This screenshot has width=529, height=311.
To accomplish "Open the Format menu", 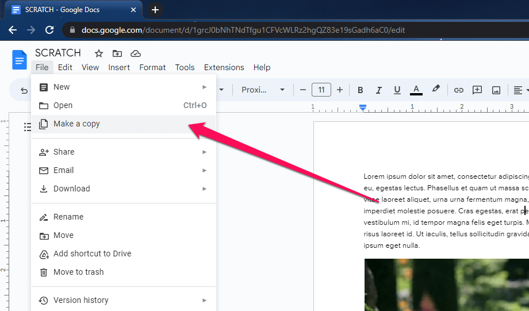I will tap(152, 67).
